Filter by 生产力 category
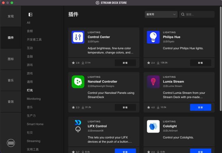The width and height of the screenshot is (222, 153). pyautogui.click(x=31, y=116)
